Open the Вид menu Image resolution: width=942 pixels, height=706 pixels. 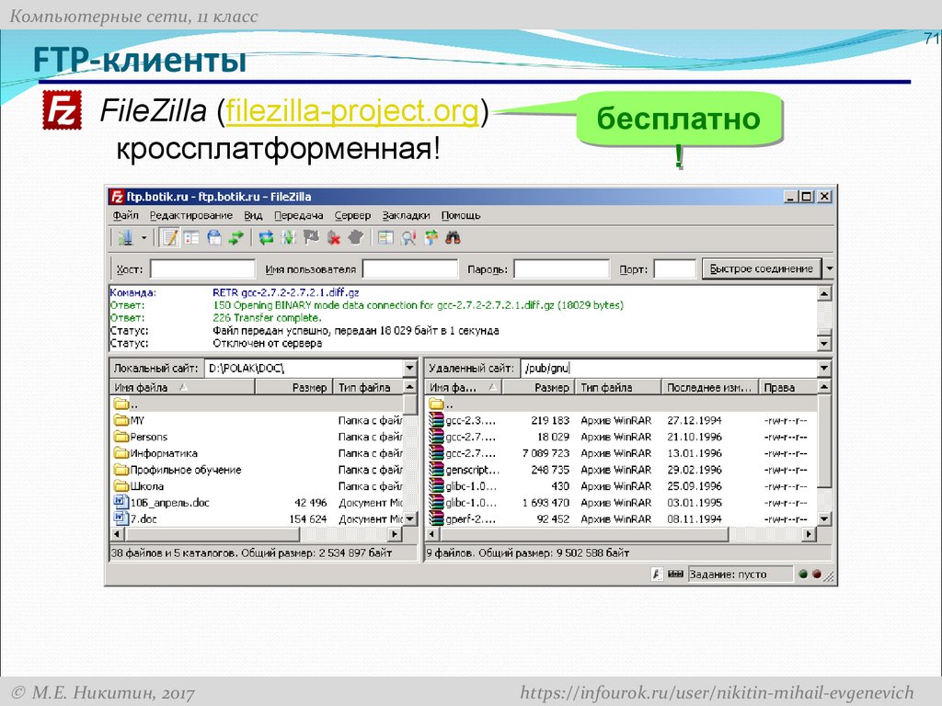(x=253, y=215)
